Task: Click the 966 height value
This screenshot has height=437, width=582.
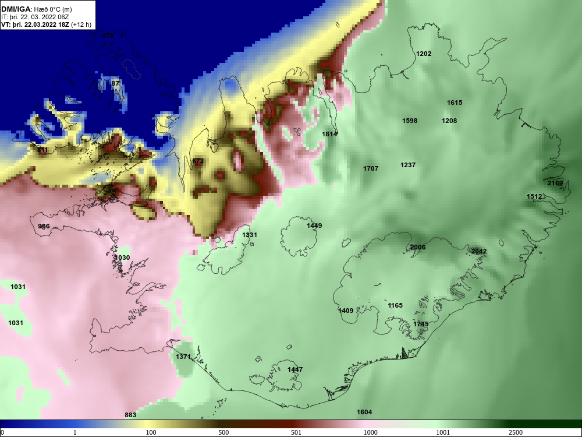Action: click(44, 226)
